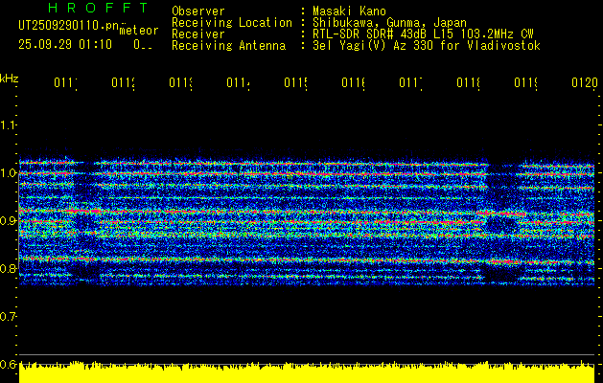603x383 pixels.
Task: Click the 'Observer' field label
Action: coord(198,11)
